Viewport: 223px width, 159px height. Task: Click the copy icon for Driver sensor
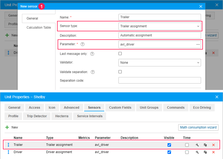point(205,152)
